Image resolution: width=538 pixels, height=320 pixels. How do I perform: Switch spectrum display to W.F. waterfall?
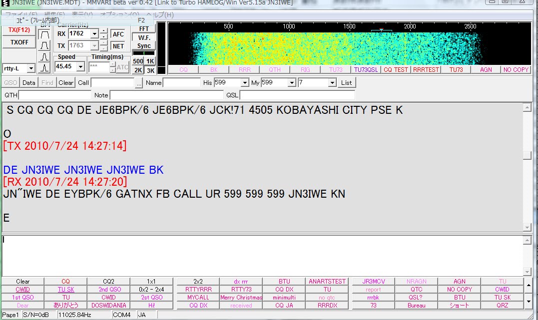pos(144,37)
